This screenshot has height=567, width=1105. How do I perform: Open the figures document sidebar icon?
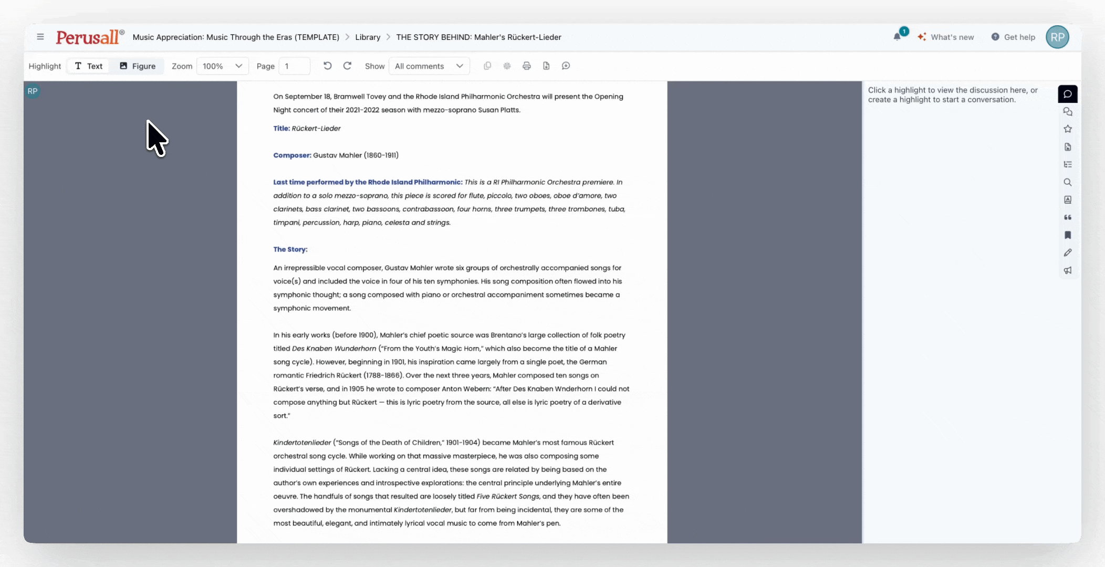pos(1068,147)
